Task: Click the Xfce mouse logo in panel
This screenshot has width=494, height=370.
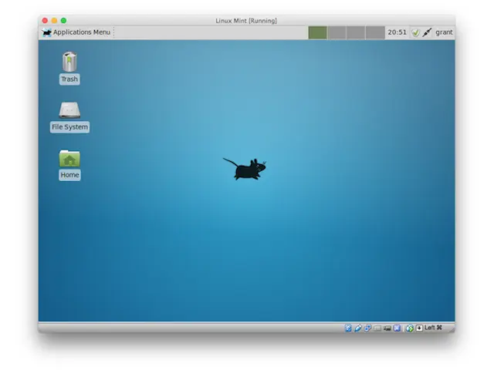Action: (46, 32)
